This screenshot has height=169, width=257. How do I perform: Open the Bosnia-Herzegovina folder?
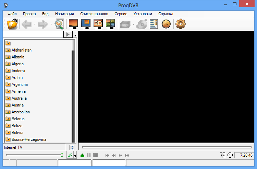click(26, 139)
